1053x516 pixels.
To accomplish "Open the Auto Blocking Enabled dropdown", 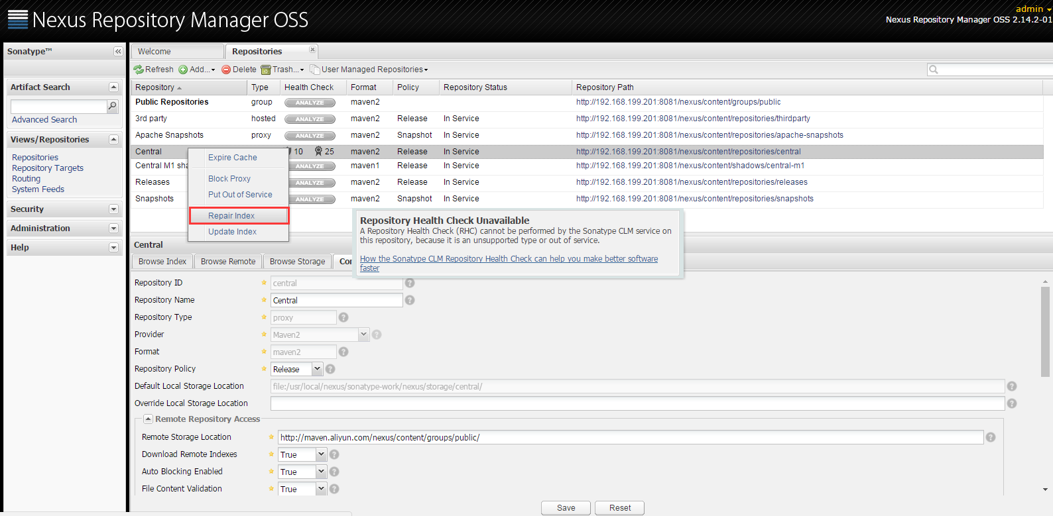I will coord(321,472).
